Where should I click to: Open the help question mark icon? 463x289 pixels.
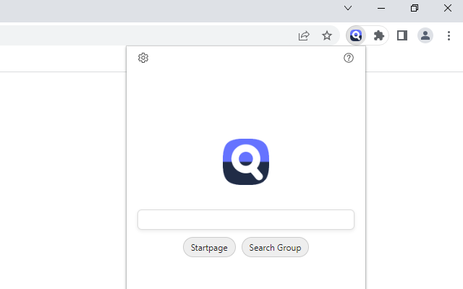coord(349,58)
